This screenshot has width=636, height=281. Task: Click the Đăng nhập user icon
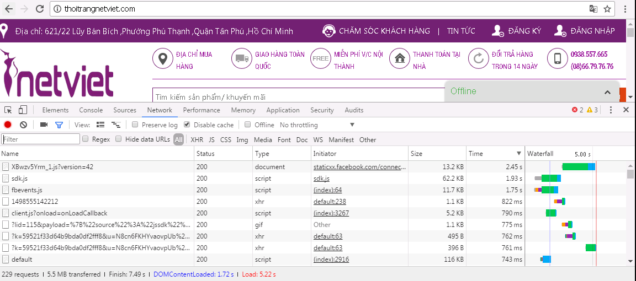pos(560,31)
